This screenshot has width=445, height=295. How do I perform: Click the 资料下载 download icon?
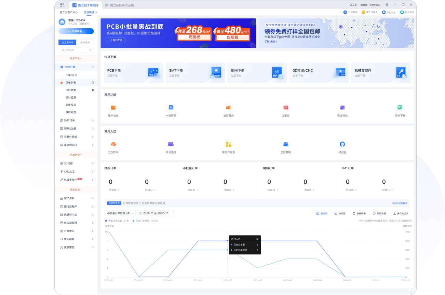coord(400,108)
